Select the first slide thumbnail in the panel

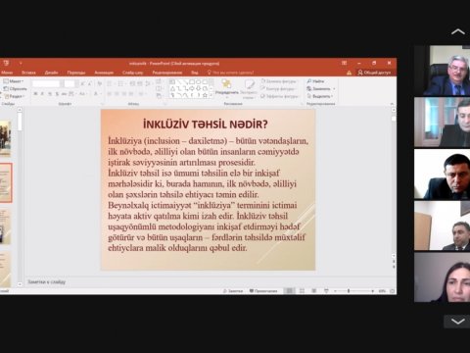(5, 139)
